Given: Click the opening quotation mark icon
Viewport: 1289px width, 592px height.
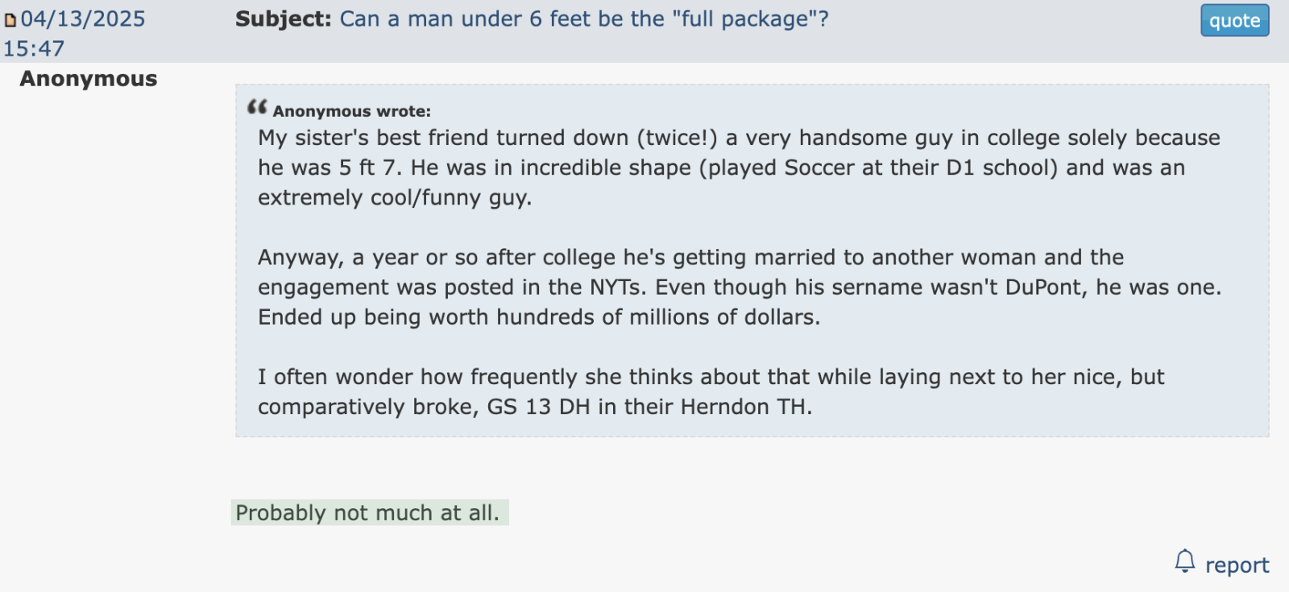Looking at the screenshot, I should (x=257, y=106).
